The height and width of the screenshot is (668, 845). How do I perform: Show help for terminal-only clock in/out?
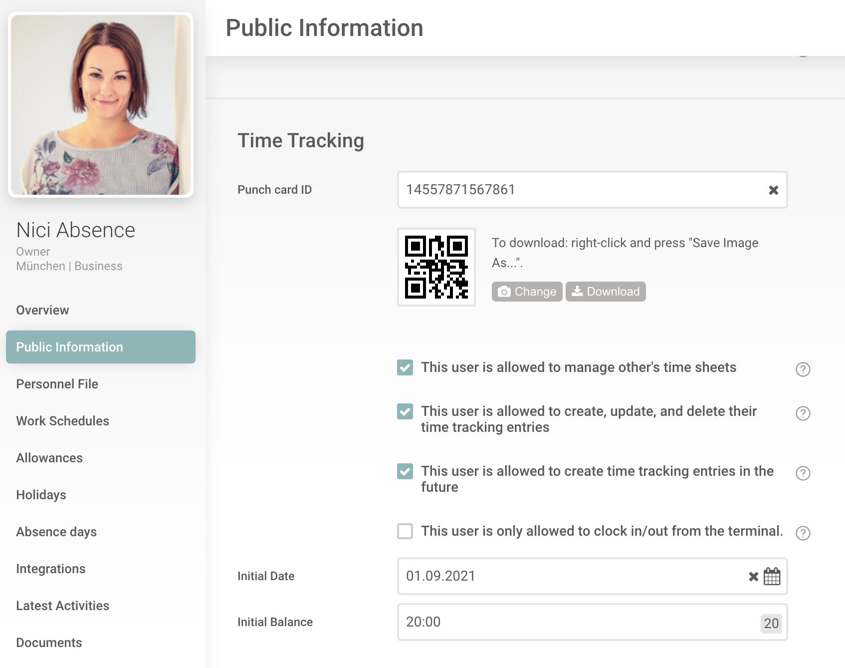pos(803,533)
